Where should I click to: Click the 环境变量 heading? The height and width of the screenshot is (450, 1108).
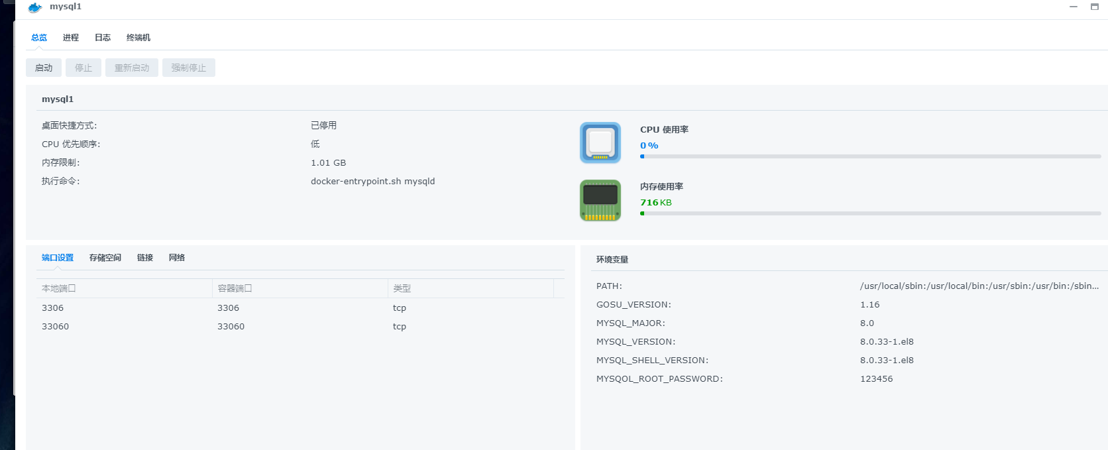click(x=612, y=260)
